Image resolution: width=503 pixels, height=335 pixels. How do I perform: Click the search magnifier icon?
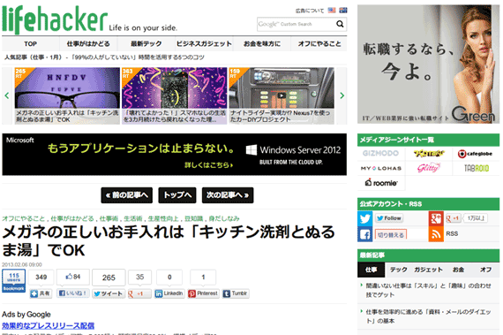click(x=340, y=24)
